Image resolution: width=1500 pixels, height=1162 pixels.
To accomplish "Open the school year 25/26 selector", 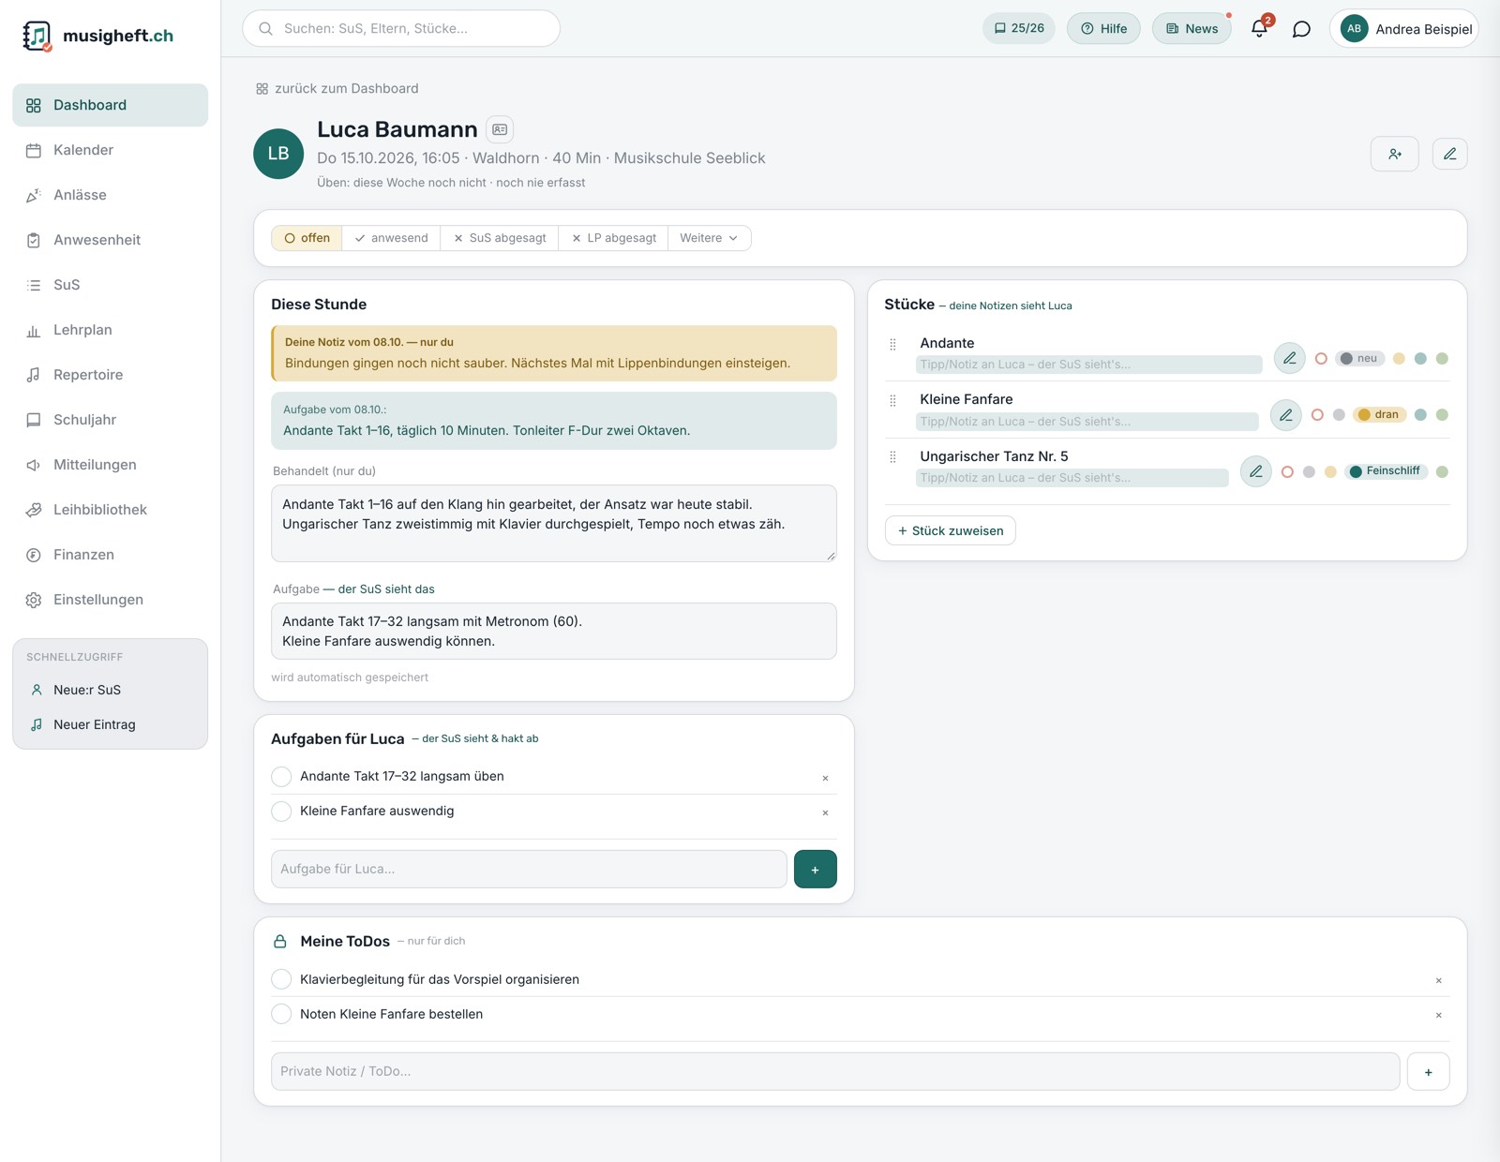I will click(x=1019, y=28).
